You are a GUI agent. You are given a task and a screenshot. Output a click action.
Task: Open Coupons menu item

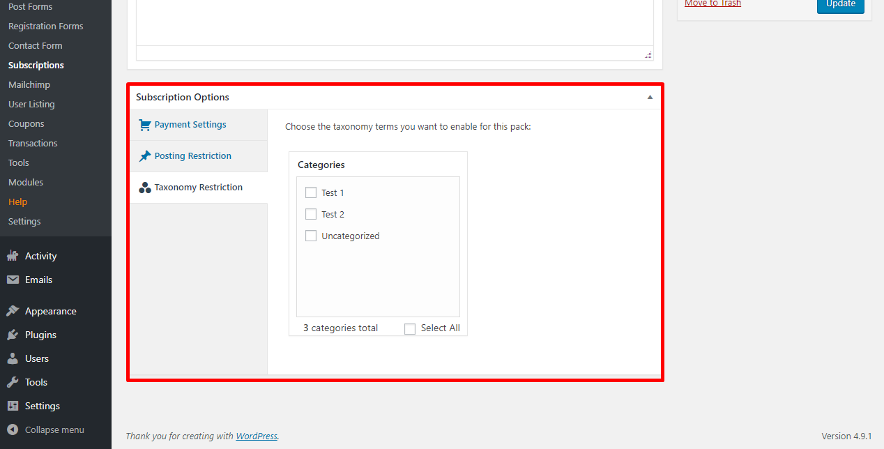click(26, 123)
